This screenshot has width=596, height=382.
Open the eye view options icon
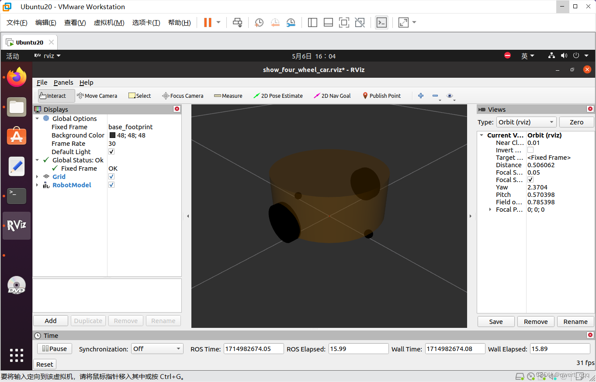[x=450, y=96]
